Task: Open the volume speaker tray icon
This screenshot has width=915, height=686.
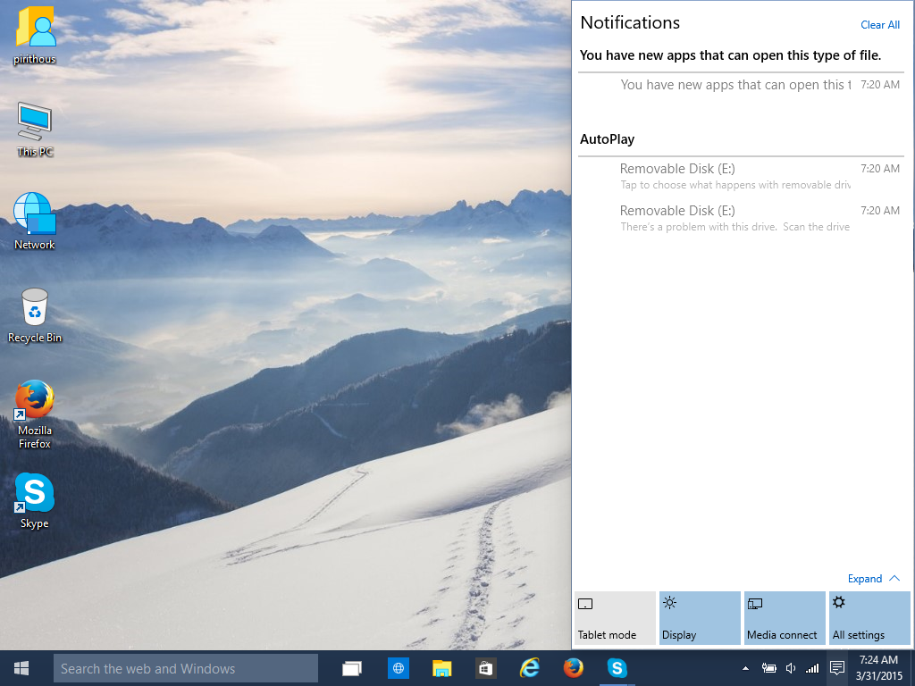Action: [791, 668]
